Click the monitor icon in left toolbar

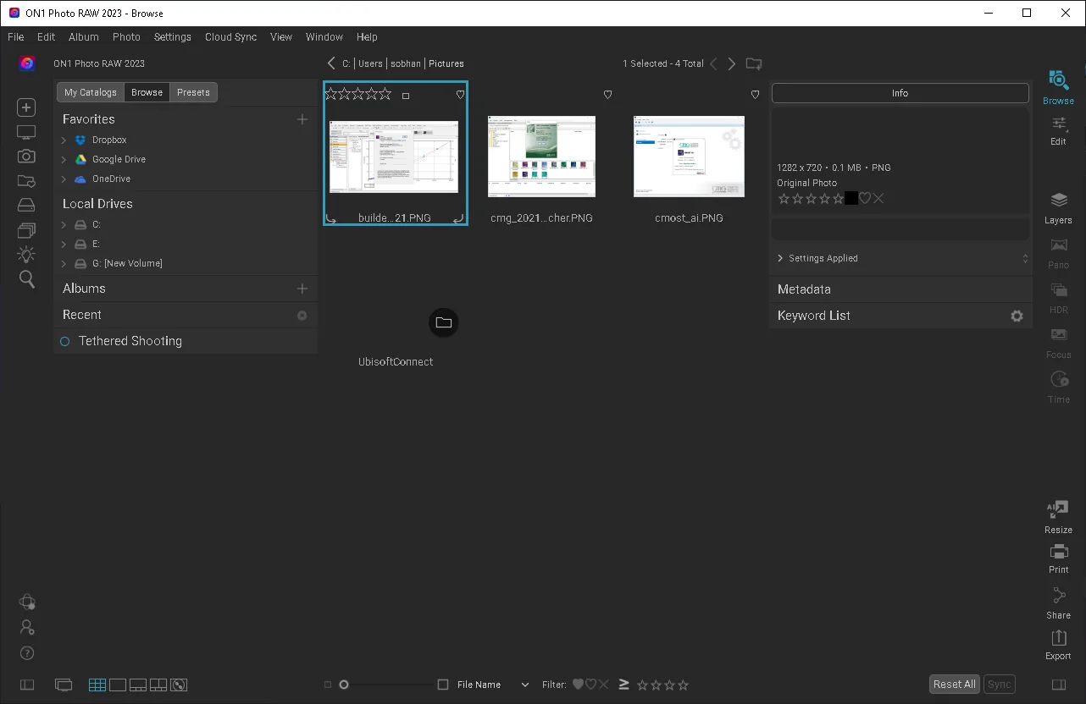pos(26,133)
